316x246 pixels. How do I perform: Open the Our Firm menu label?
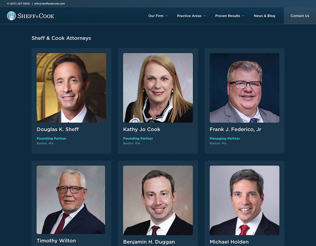tap(156, 16)
